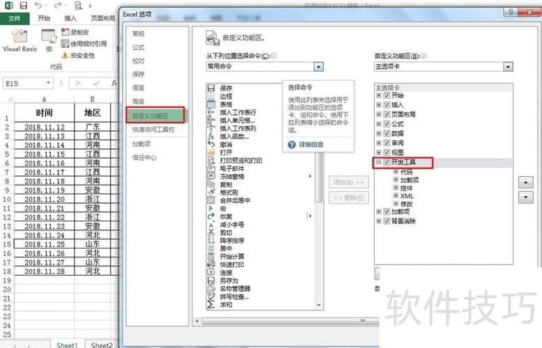Screen dimensions: 542x348
Task: Switch to the Sheet2 worksheet tab
Action: click(102, 345)
